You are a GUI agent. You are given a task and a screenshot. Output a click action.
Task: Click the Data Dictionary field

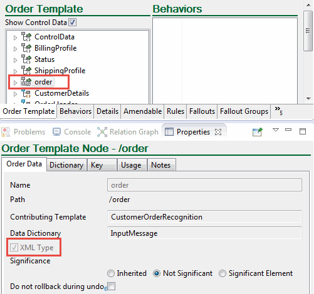coord(204,233)
